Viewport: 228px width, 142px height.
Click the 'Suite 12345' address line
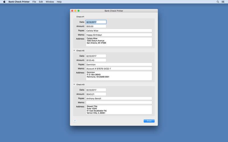pos(92,108)
